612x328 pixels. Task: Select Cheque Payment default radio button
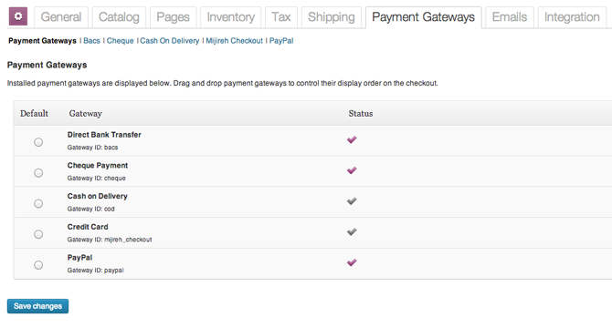(38, 173)
